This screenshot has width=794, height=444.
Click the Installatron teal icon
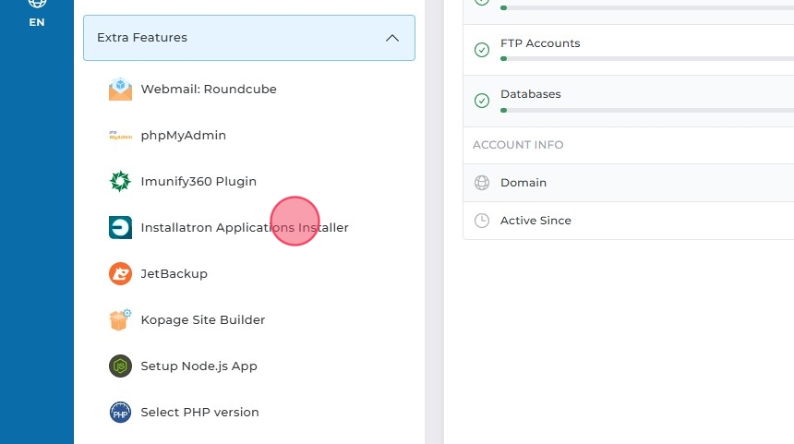point(120,228)
